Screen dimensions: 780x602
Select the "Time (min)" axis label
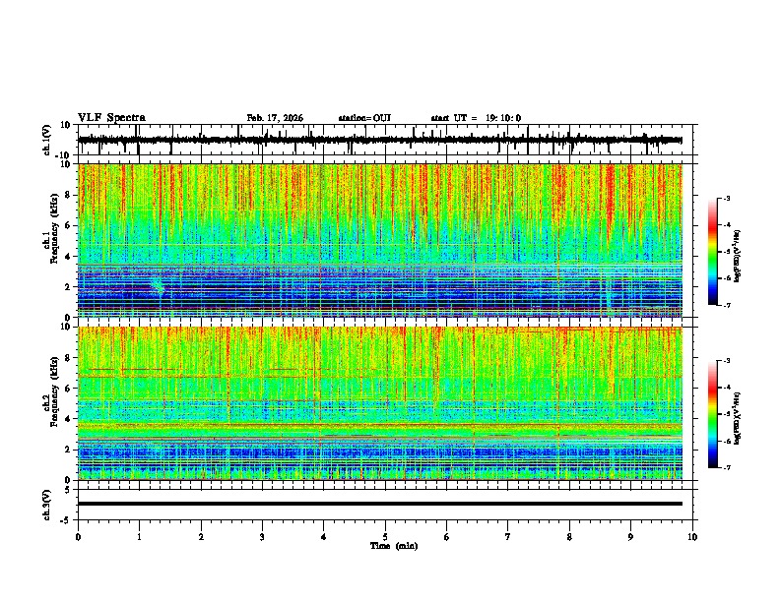click(394, 546)
